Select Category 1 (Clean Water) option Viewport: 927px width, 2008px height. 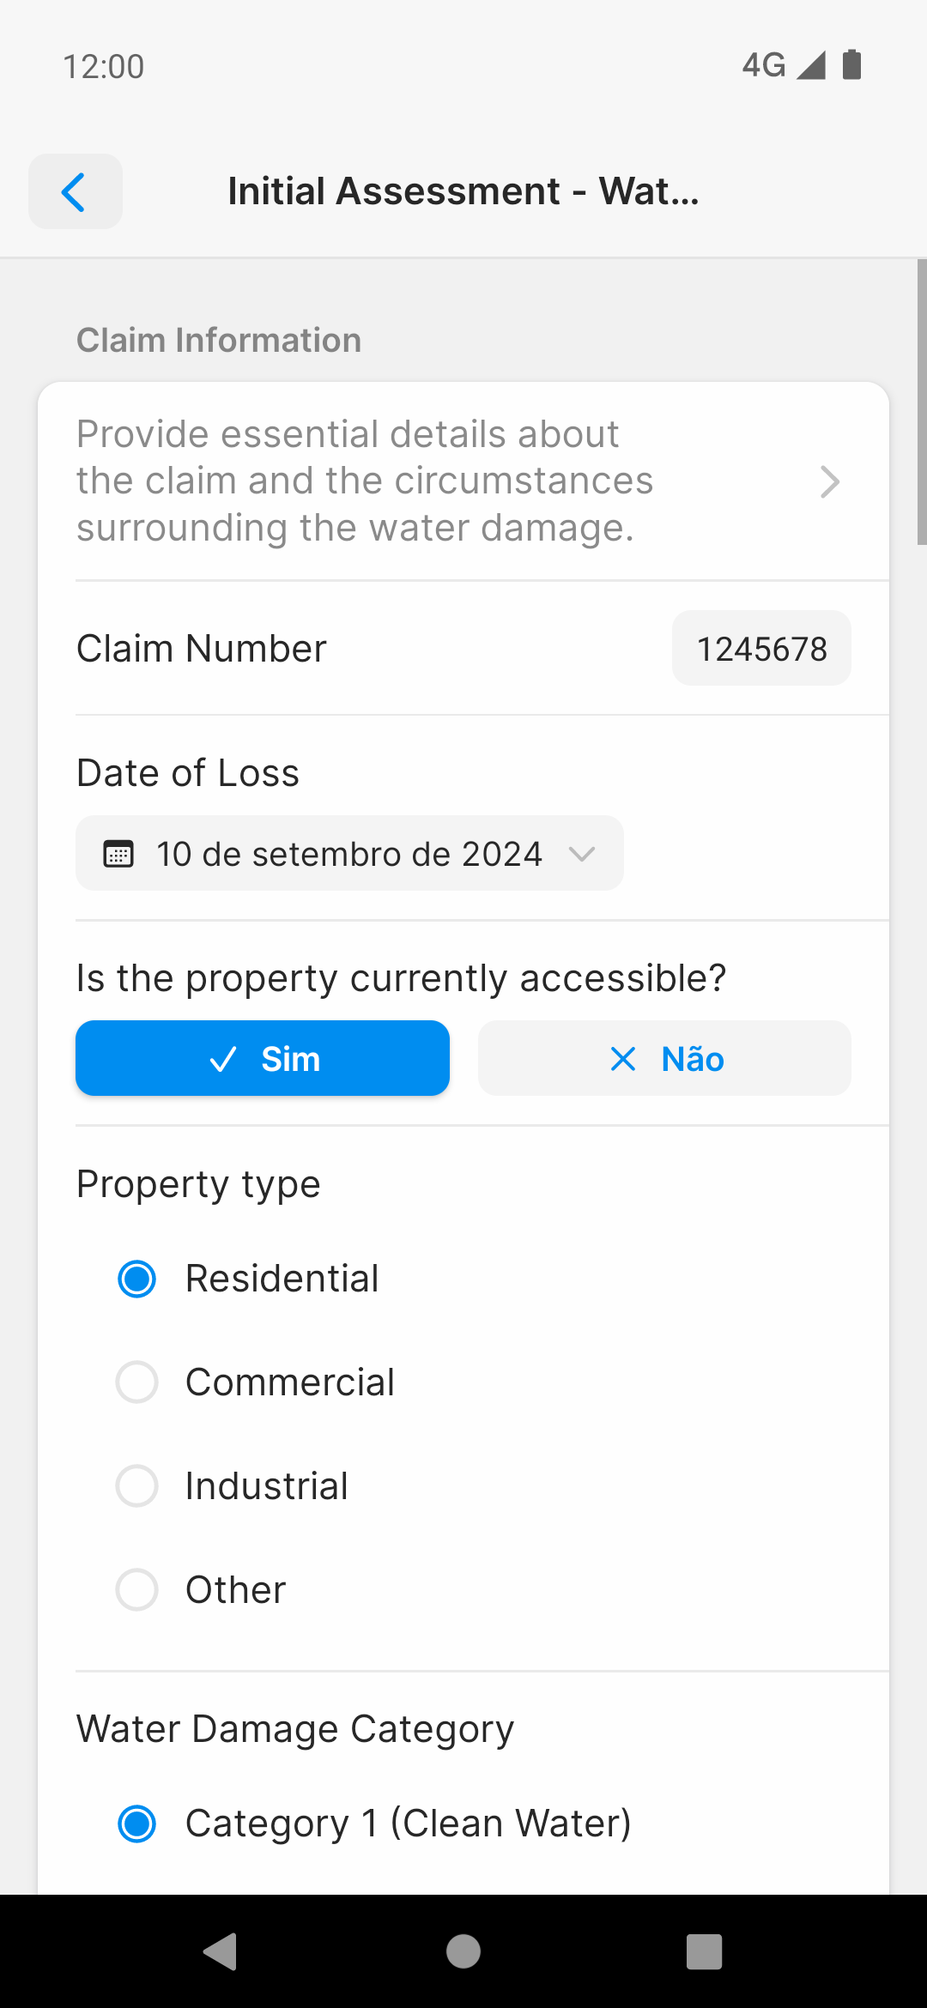click(374, 1824)
